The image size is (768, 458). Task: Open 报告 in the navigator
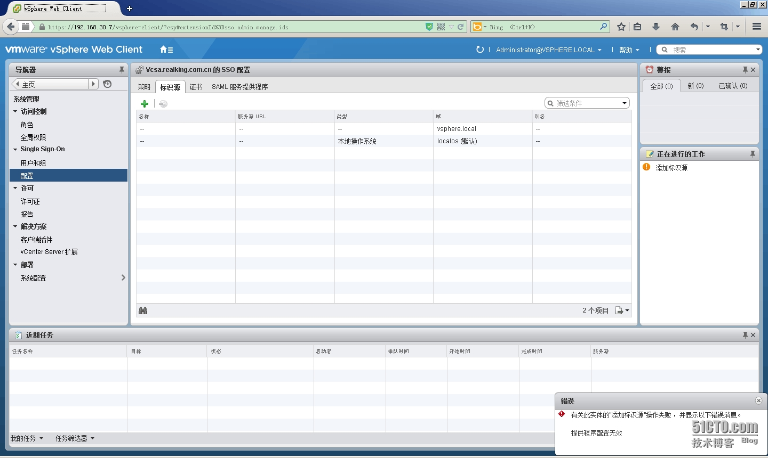[x=27, y=214]
